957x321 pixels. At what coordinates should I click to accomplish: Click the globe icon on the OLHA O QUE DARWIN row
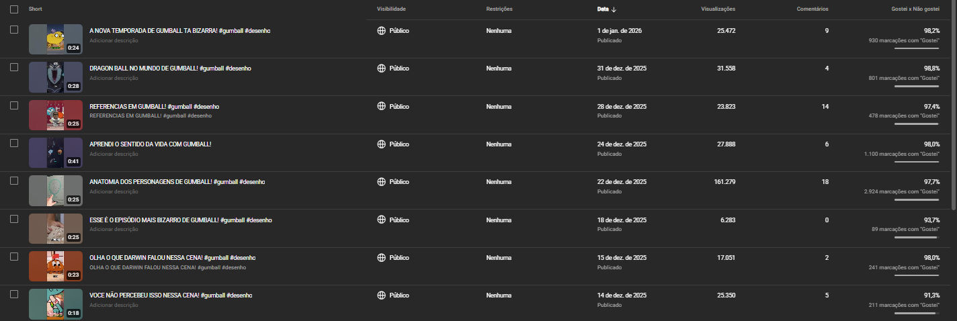click(x=381, y=258)
